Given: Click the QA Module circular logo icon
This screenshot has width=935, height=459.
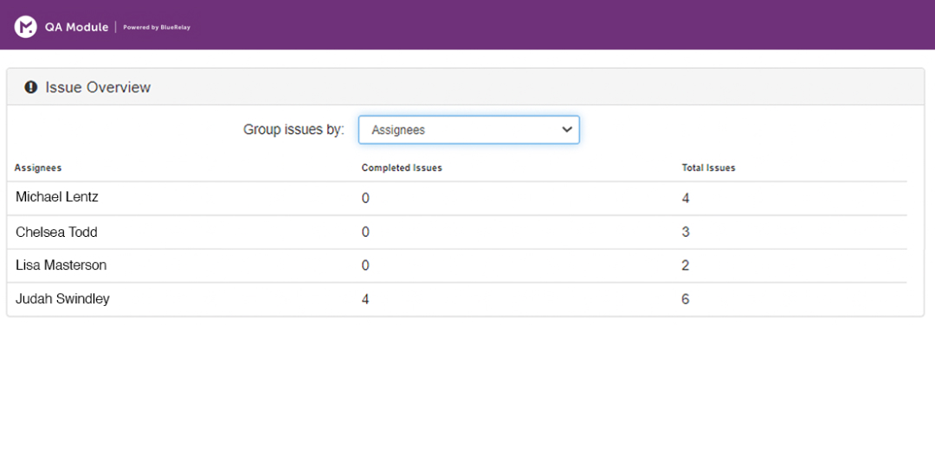Looking at the screenshot, I should pyautogui.click(x=26, y=27).
